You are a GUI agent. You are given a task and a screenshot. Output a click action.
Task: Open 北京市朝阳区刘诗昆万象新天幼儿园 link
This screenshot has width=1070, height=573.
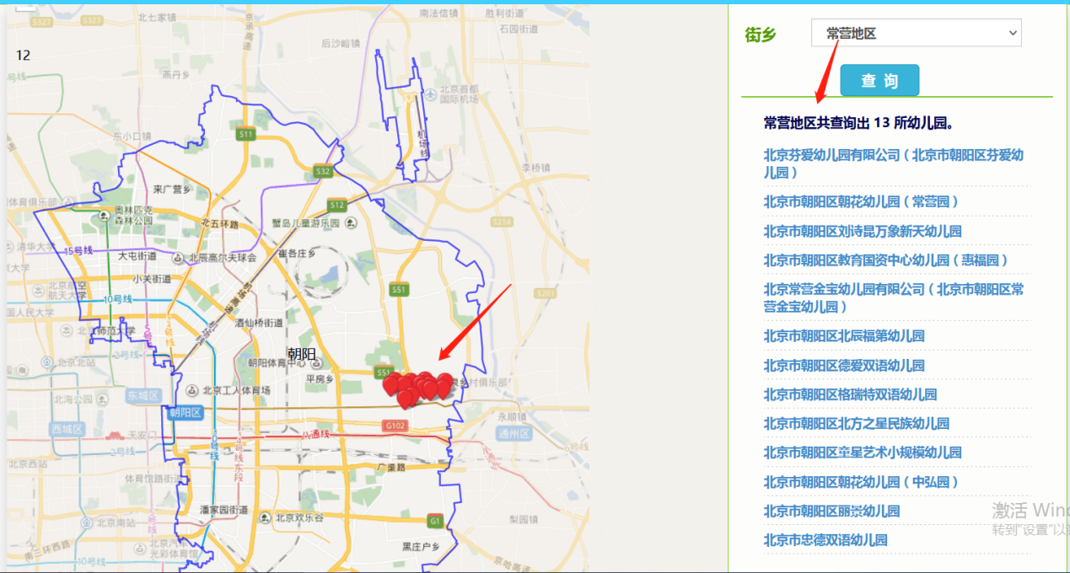click(863, 231)
